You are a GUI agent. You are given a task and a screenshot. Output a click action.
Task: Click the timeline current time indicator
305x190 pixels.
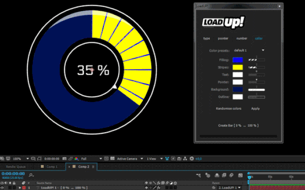click(249, 177)
